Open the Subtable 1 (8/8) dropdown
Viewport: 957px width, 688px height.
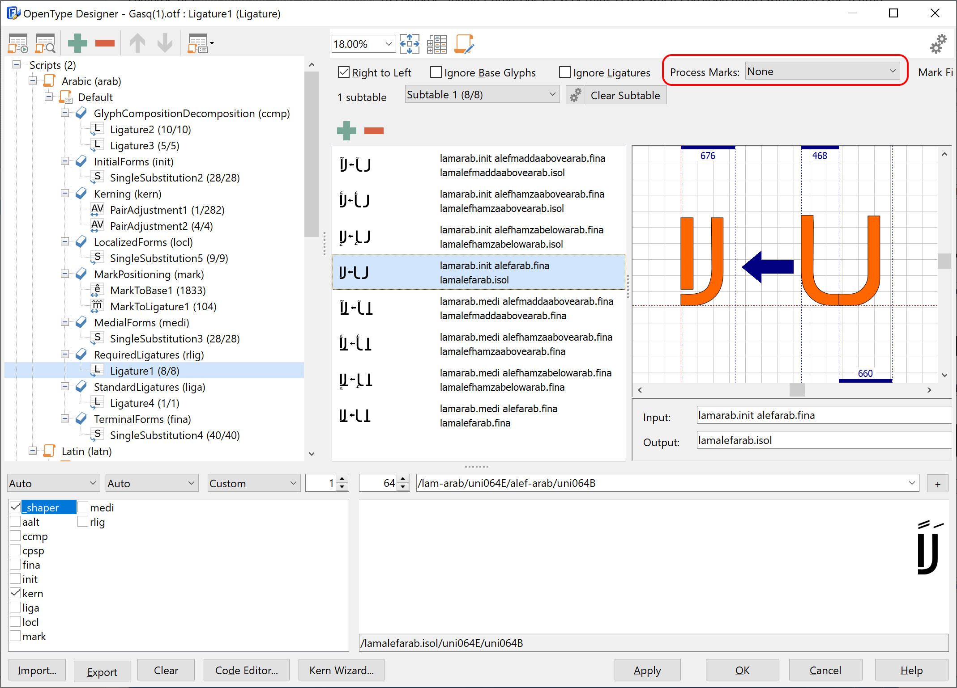point(482,94)
